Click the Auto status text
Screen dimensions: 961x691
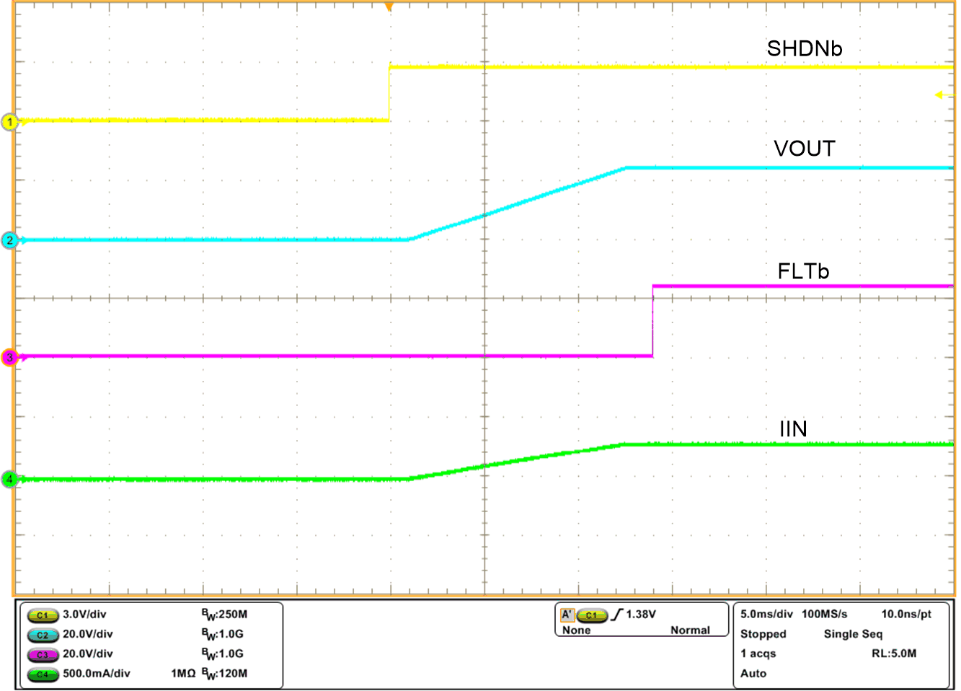tap(753, 673)
